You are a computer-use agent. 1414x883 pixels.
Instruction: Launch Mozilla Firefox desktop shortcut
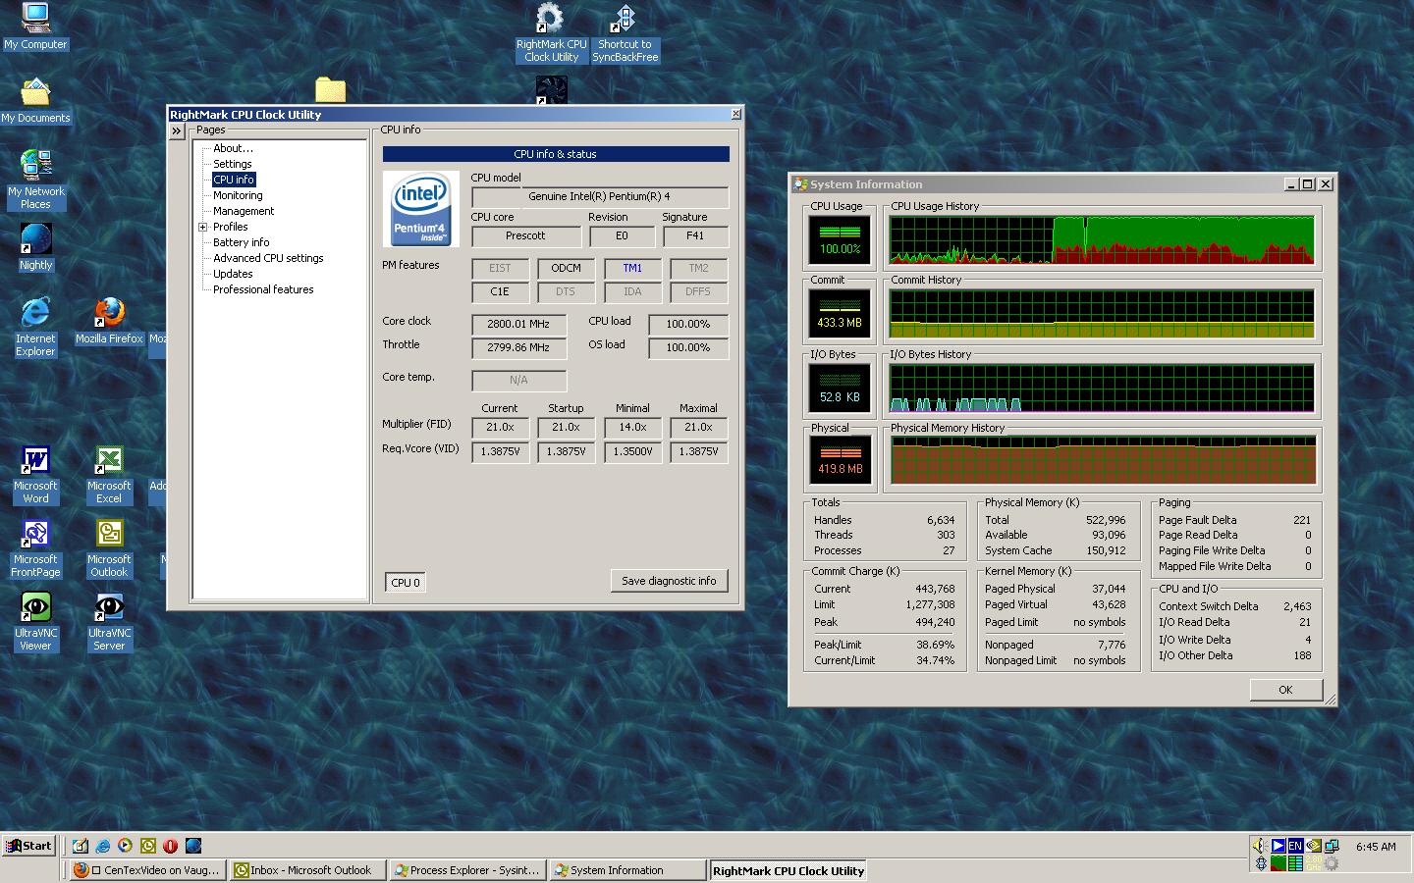pos(109,321)
